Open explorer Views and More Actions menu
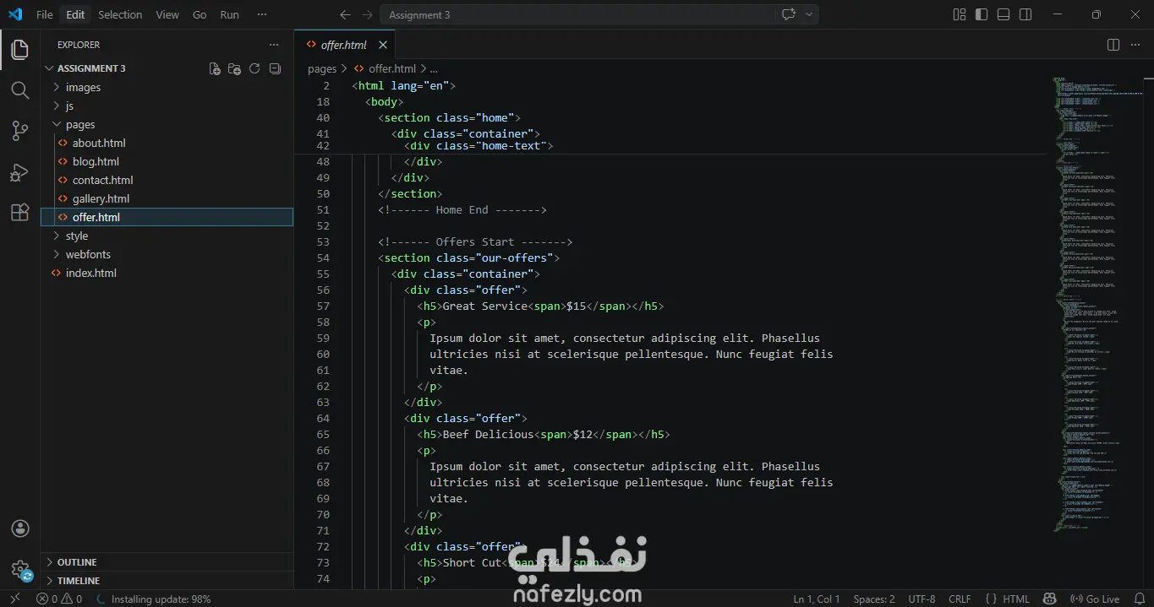This screenshot has height=607, width=1154. [273, 45]
